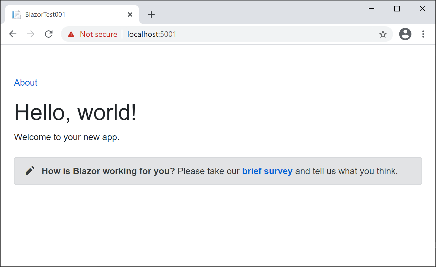Click the Welcome to your new app text
Viewport: 436px width, 267px height.
[x=67, y=137]
